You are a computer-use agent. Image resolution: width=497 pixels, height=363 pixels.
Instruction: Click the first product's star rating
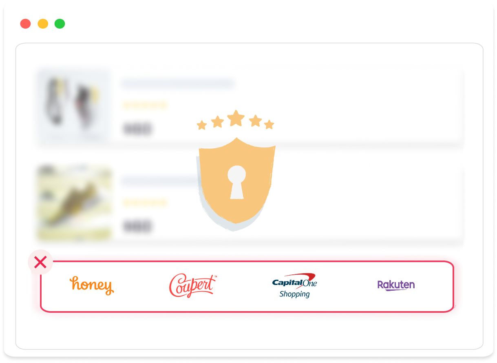pos(145,105)
